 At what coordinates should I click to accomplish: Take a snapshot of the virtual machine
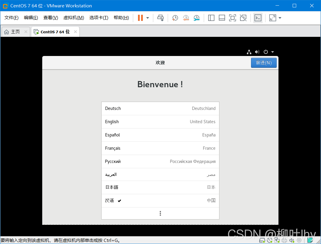pyautogui.click(x=175, y=18)
